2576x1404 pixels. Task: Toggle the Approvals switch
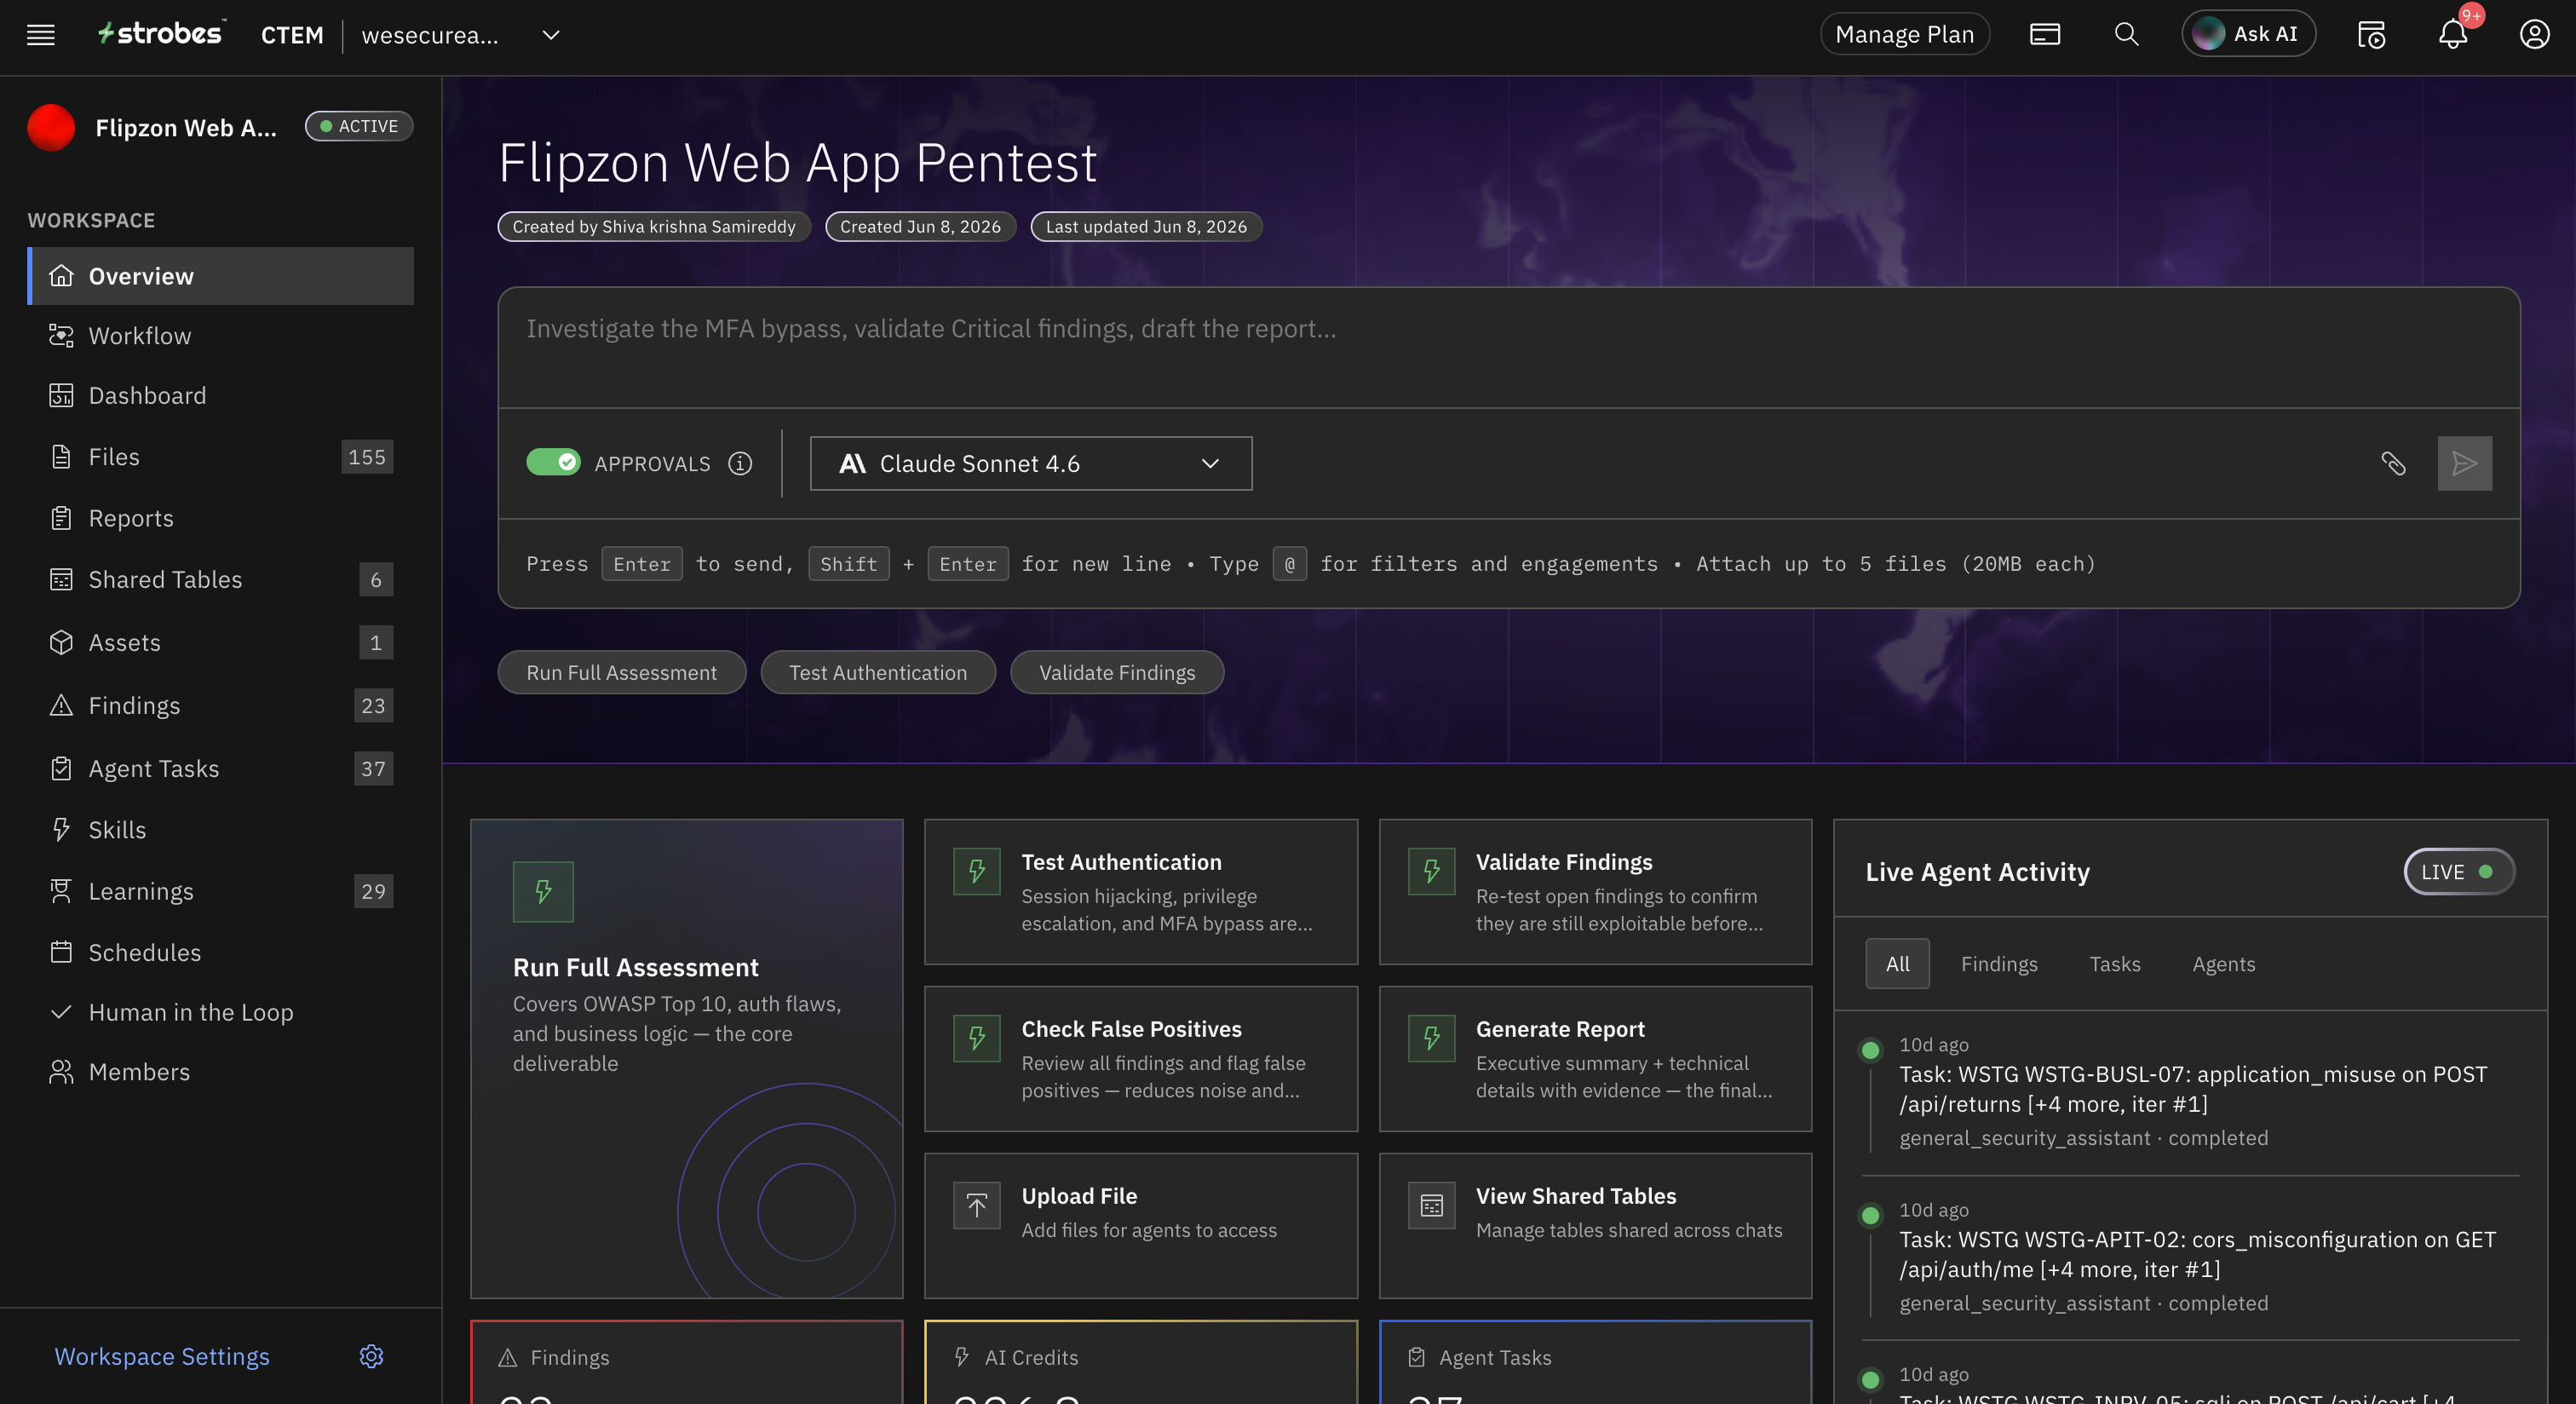tap(553, 462)
